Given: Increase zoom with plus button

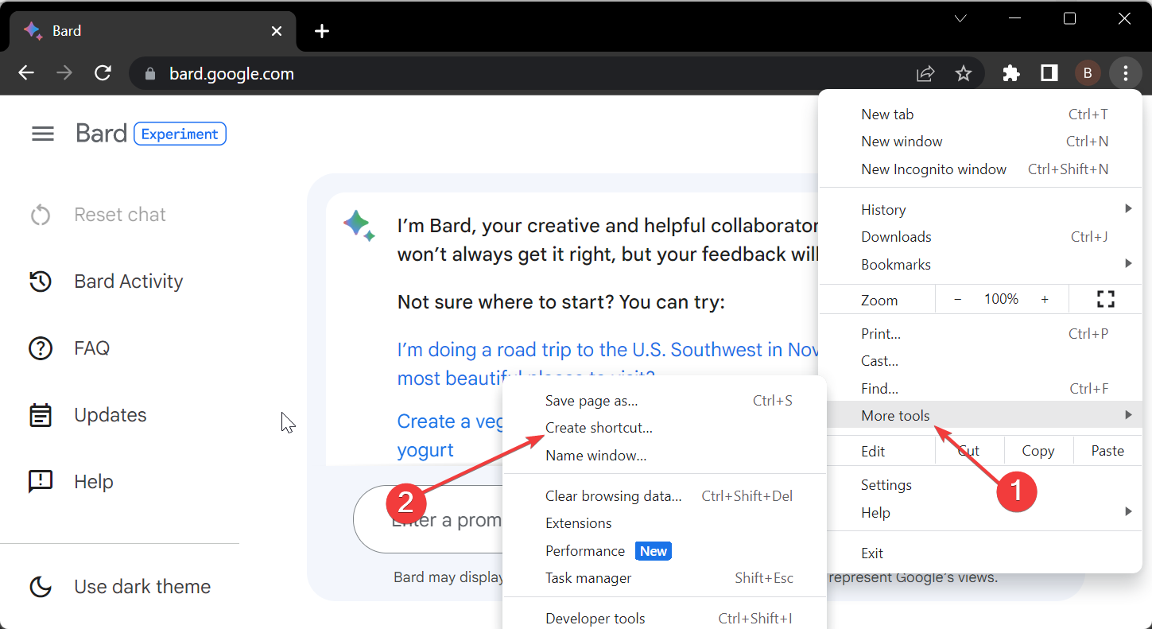Looking at the screenshot, I should click(1045, 300).
